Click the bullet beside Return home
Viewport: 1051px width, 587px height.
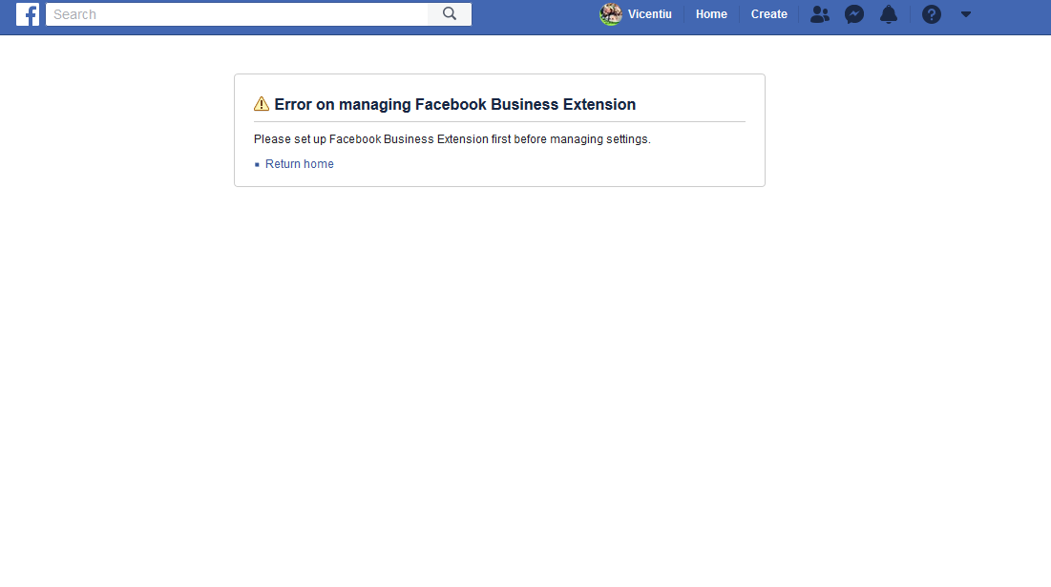(257, 163)
